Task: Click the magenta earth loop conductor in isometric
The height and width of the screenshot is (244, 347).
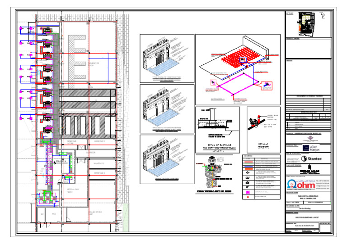Action: point(239,84)
